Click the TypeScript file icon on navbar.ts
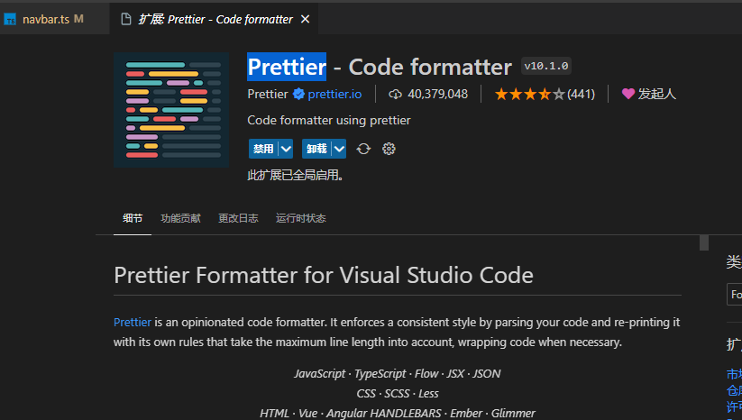The width and height of the screenshot is (742, 420). pos(10,20)
